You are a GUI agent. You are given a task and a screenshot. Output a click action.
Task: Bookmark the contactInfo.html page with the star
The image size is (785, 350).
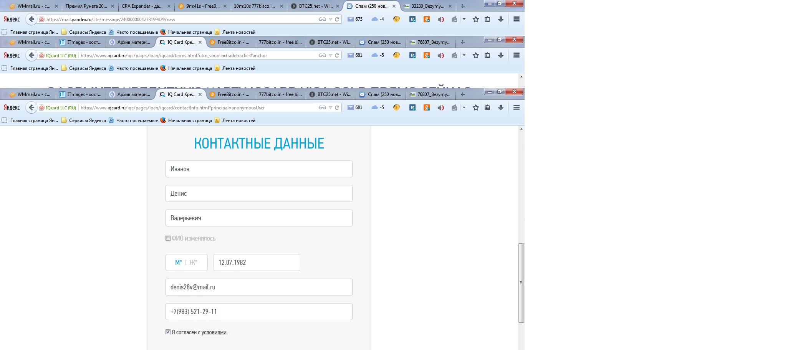[476, 108]
